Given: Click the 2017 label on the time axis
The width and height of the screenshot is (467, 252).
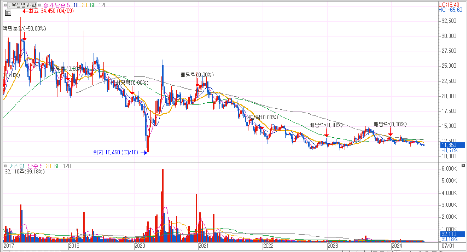Looking at the screenshot, I should 9,246.
